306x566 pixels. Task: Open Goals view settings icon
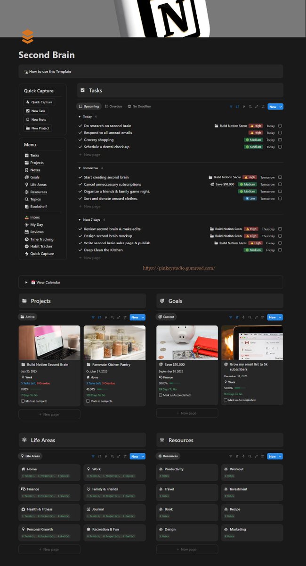[x=263, y=317]
